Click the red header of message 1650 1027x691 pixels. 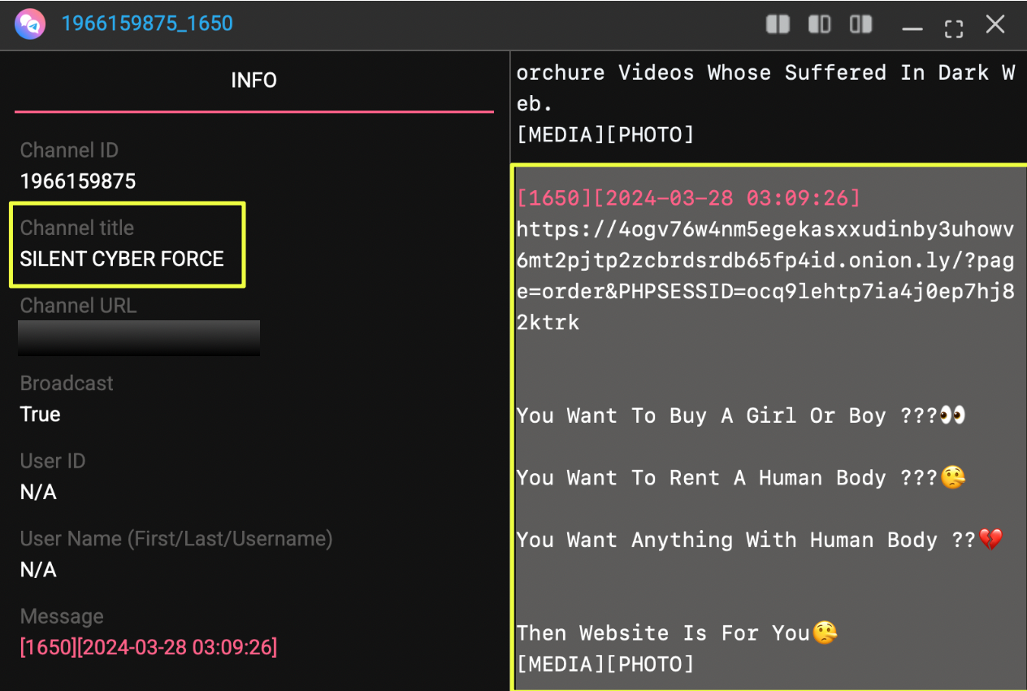[688, 198]
